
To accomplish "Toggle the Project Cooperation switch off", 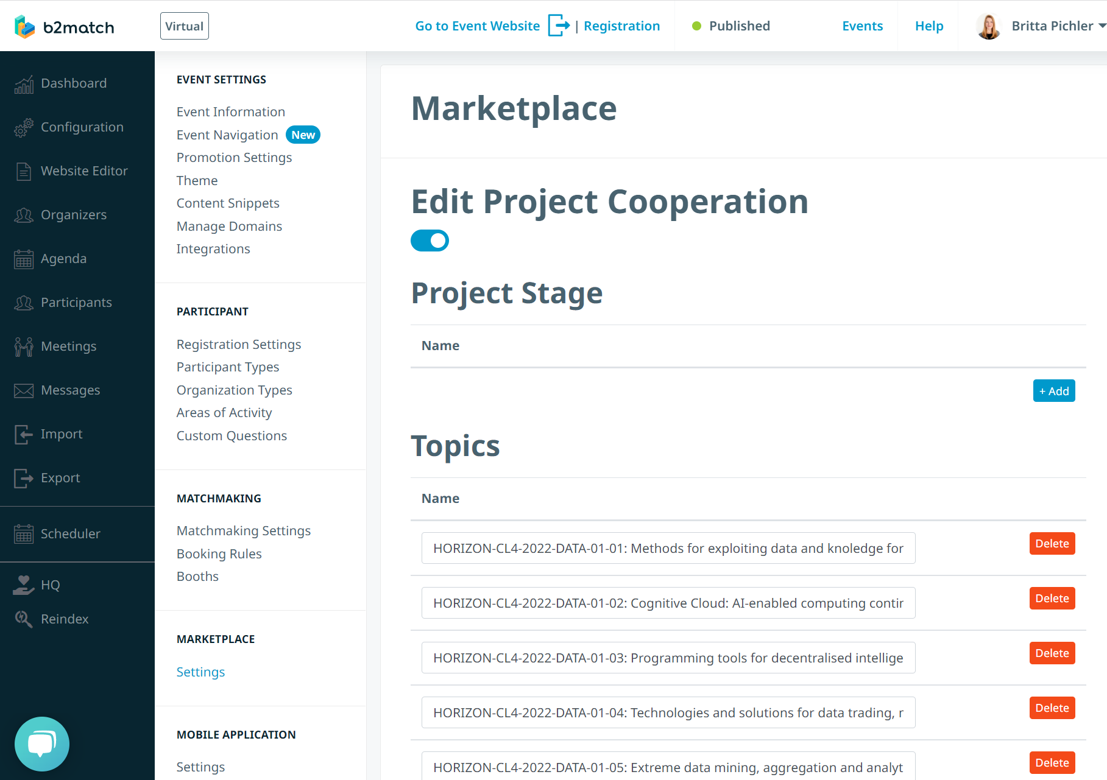I will (x=430, y=241).
